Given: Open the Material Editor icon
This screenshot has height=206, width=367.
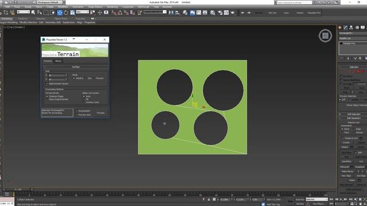Looking at the screenshot, I should (213, 13).
